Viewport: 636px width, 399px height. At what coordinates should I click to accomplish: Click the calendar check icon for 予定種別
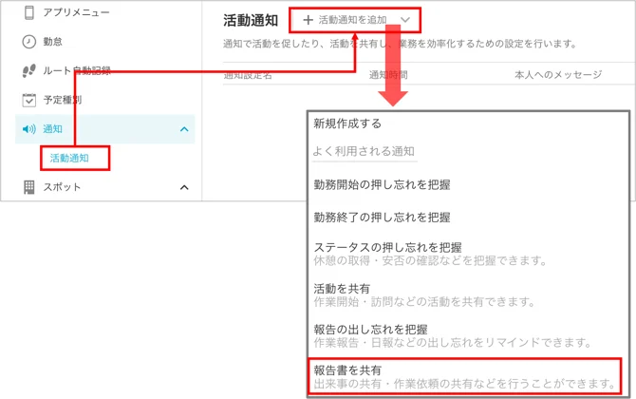click(x=28, y=100)
